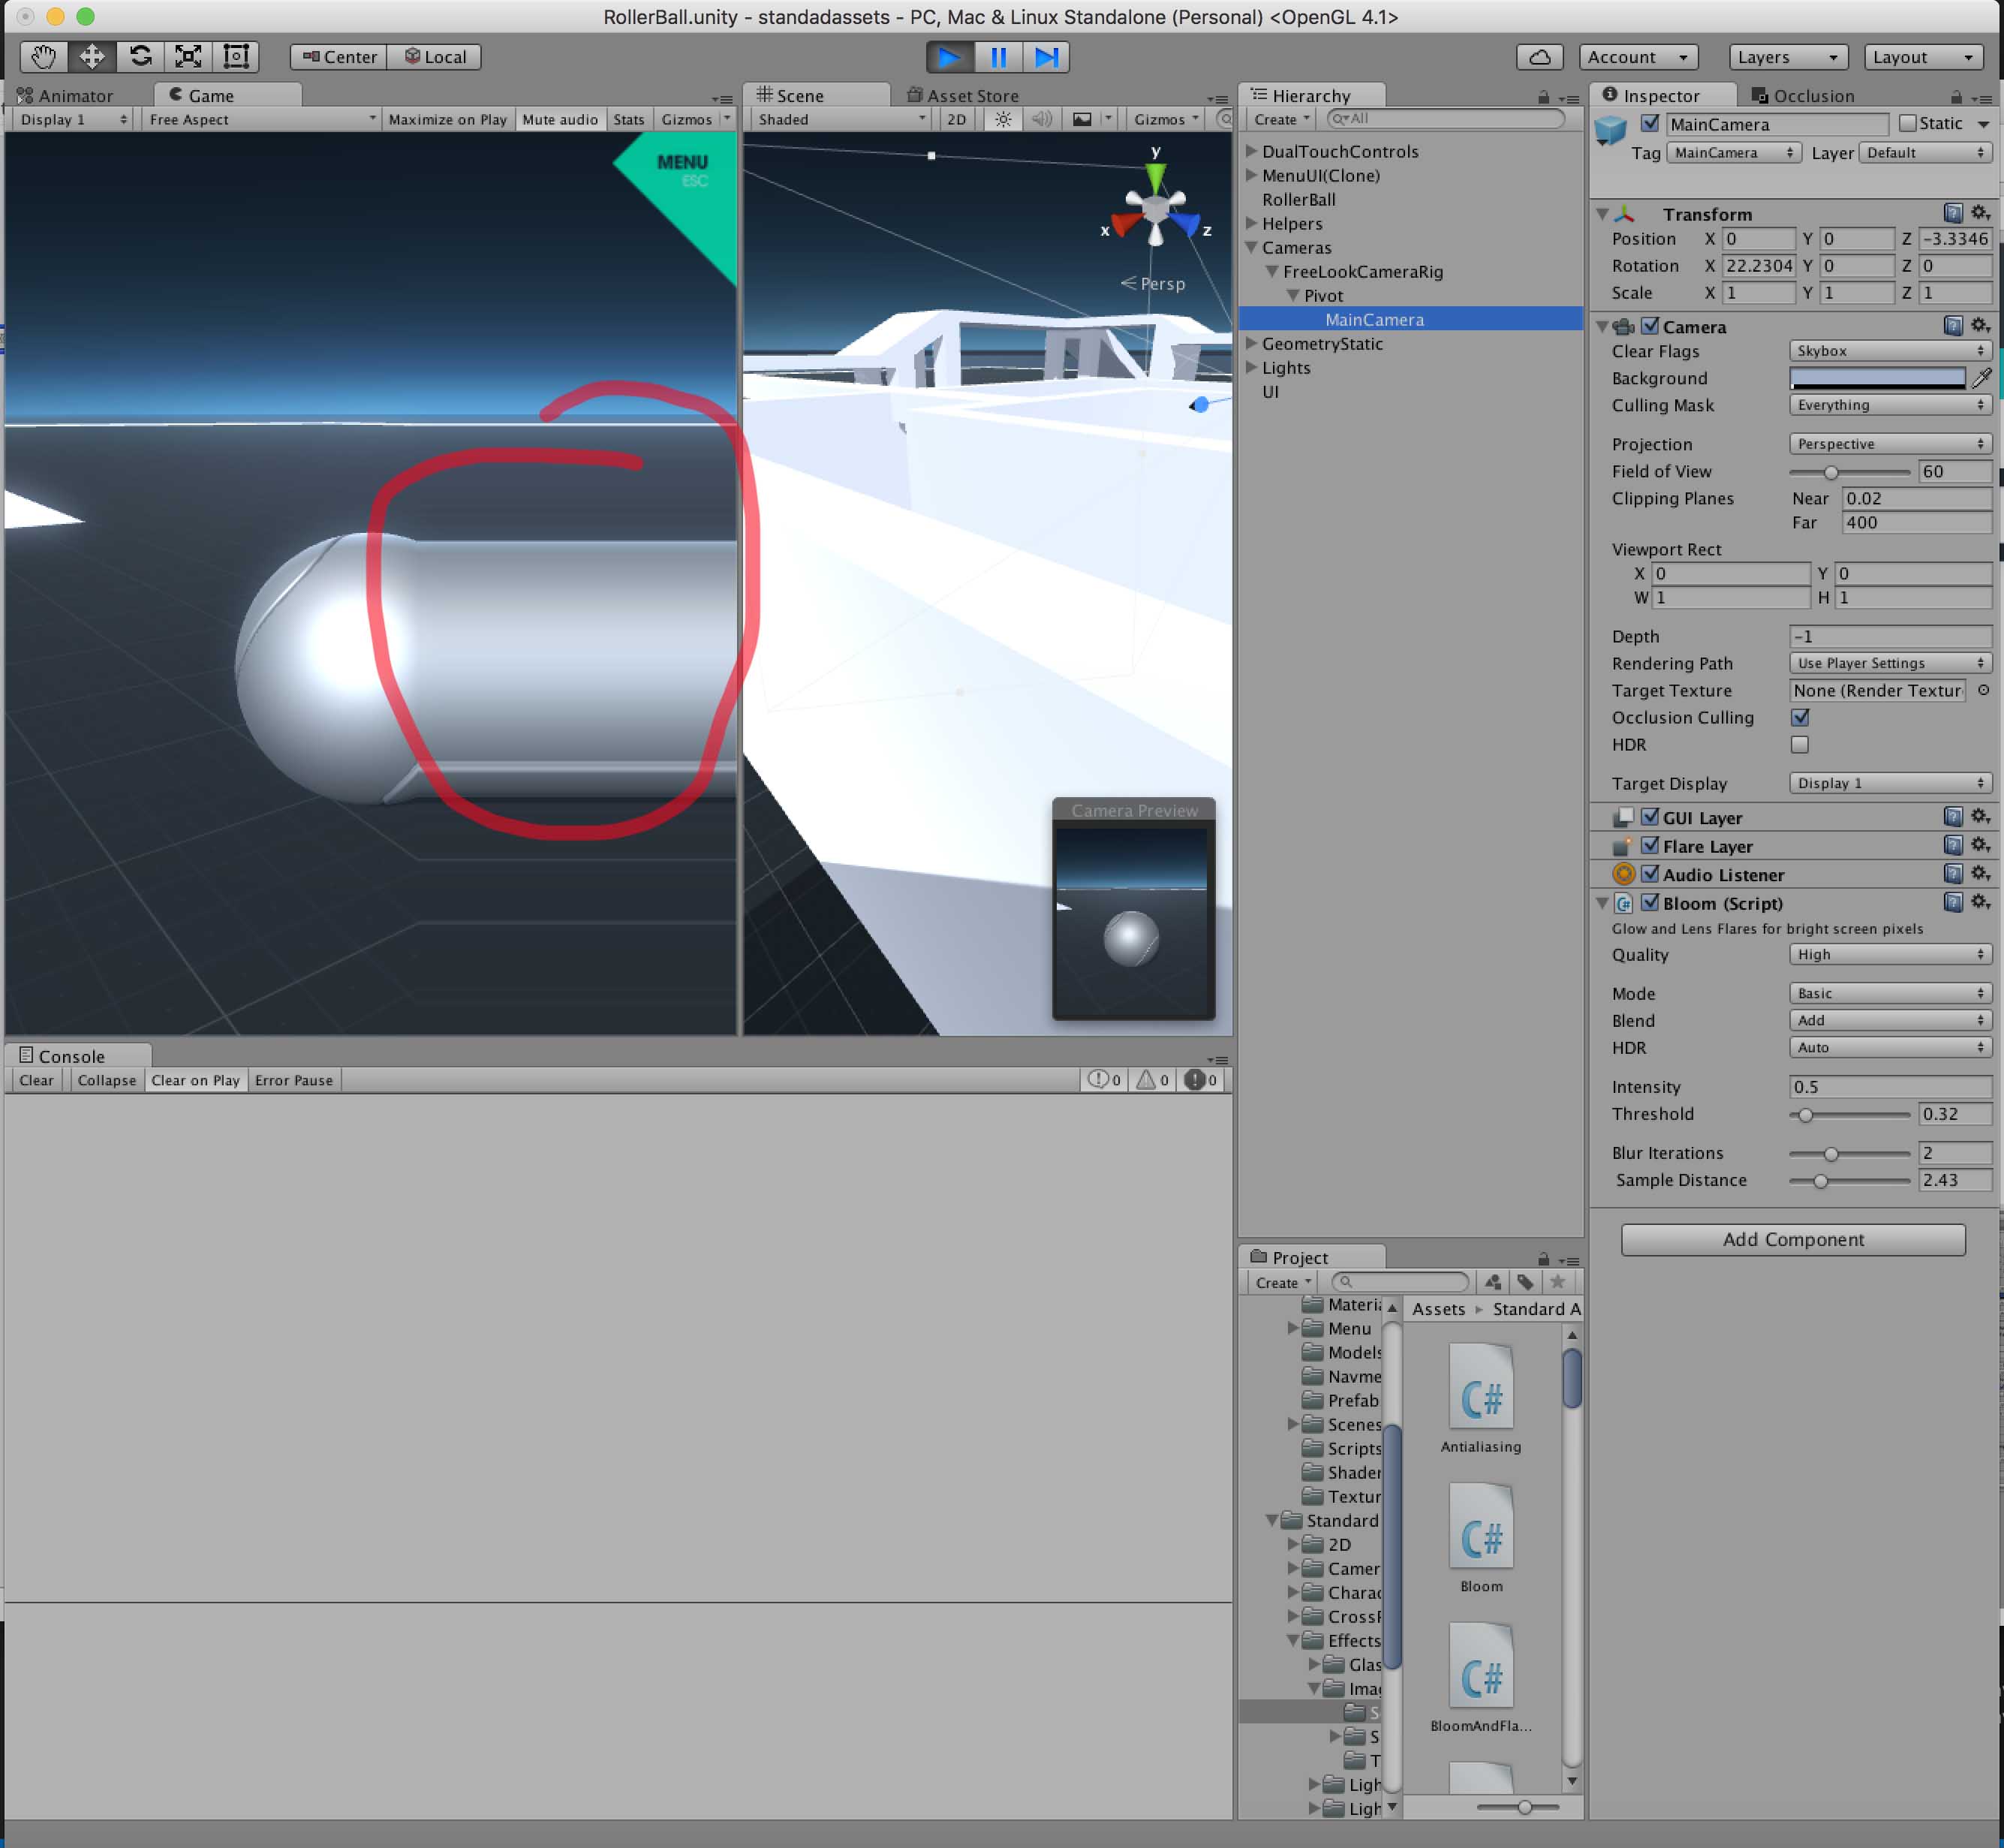This screenshot has width=2004, height=1848.
Task: Switch to the Asset Store tab
Action: (962, 96)
